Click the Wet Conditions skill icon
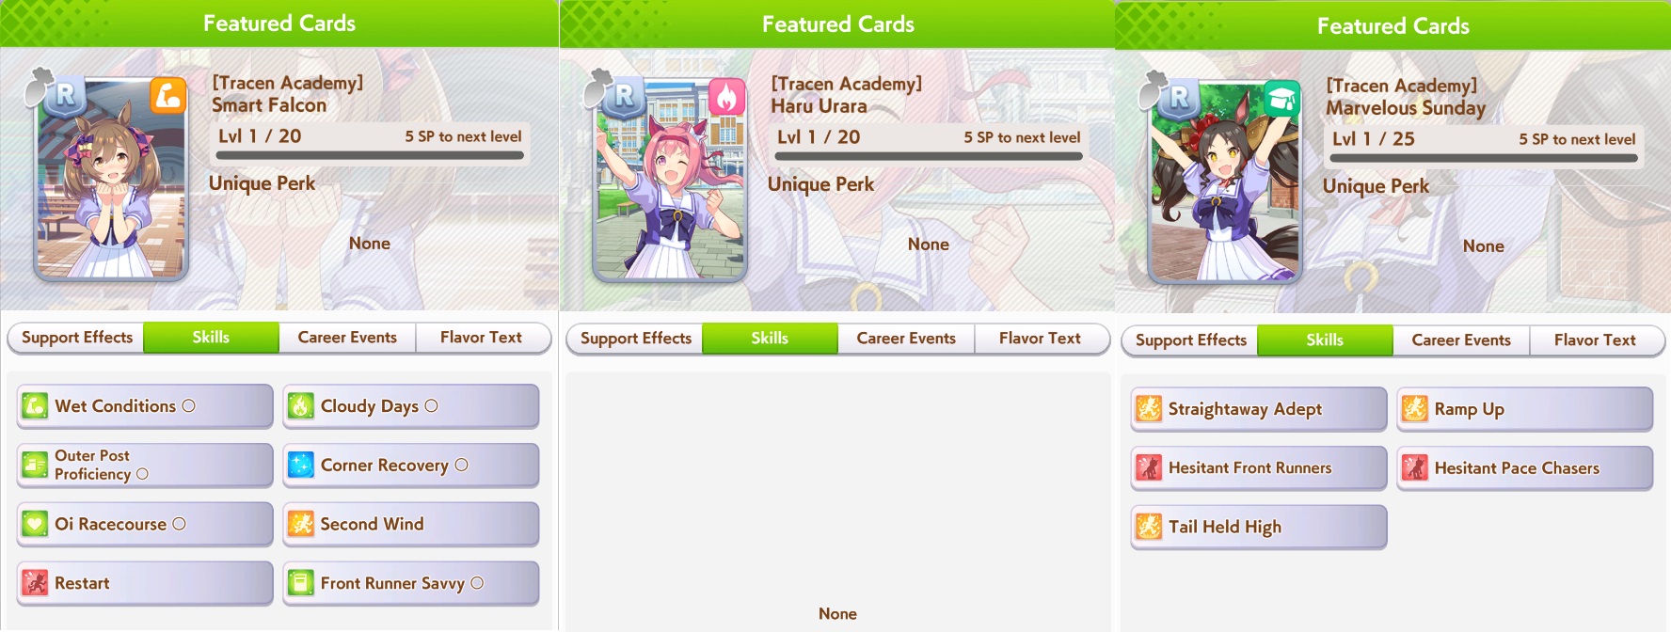The image size is (1671, 632). click(35, 406)
